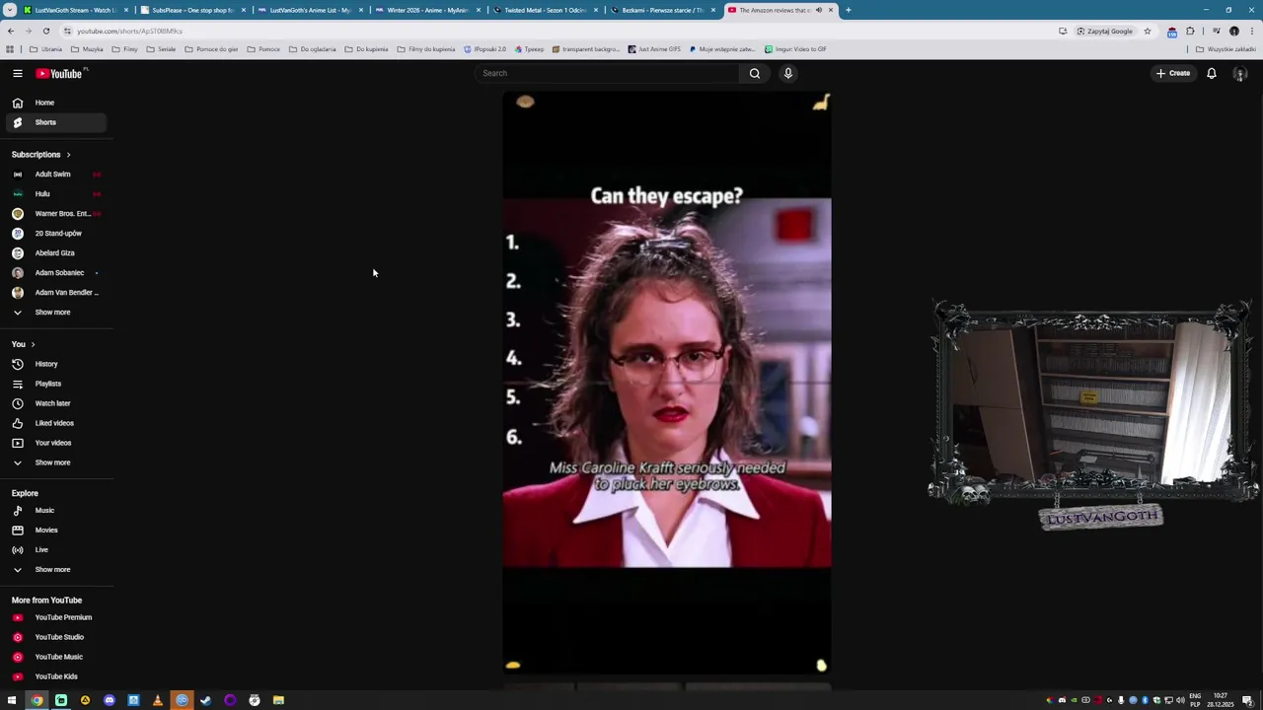The image size is (1263, 710).
Task: Click the Shorts video player
Action: click(x=667, y=383)
